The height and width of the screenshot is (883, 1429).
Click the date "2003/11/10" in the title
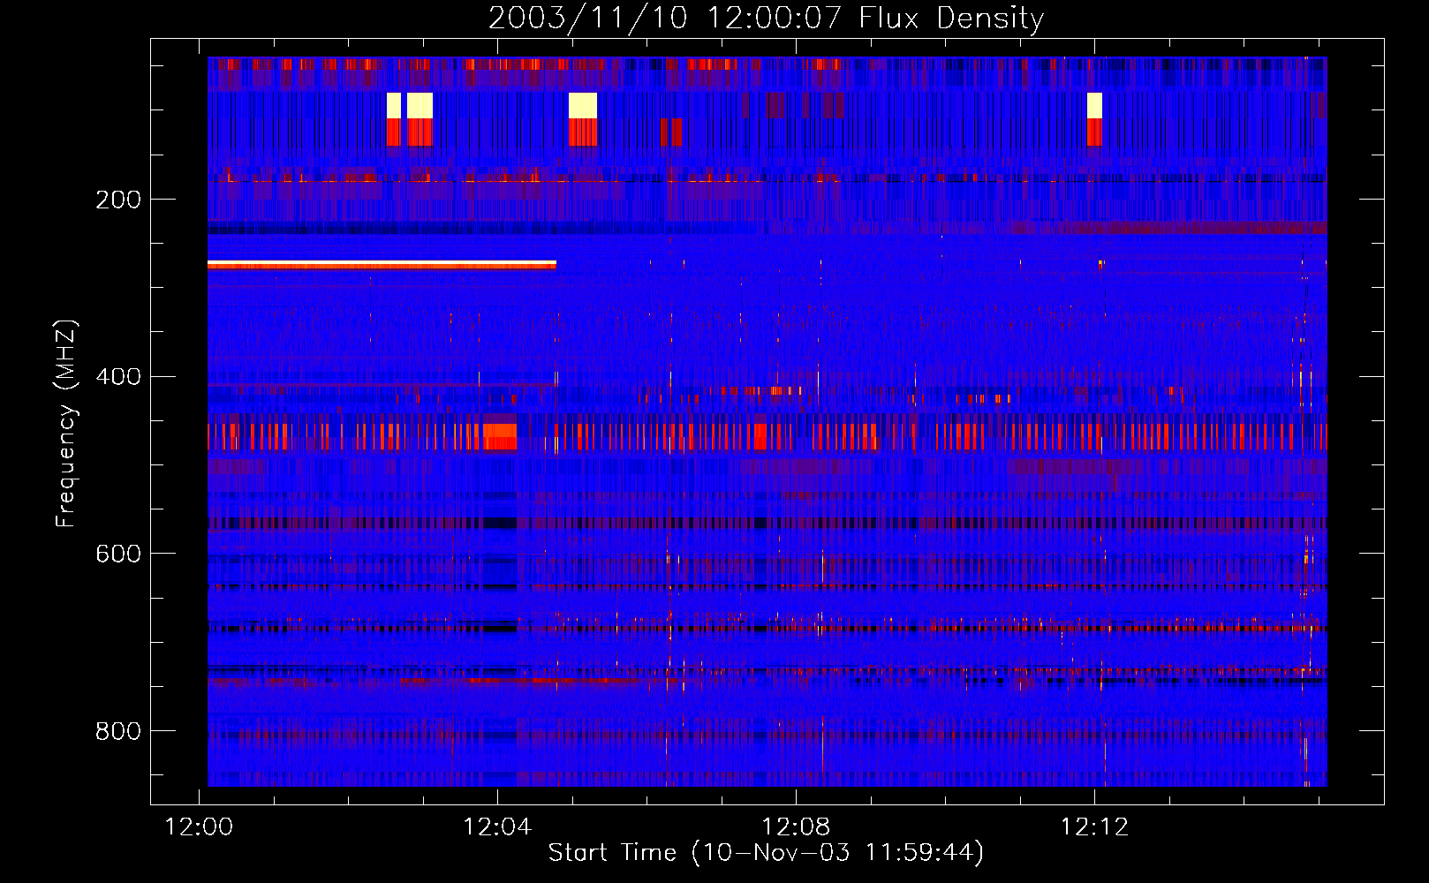tap(588, 18)
